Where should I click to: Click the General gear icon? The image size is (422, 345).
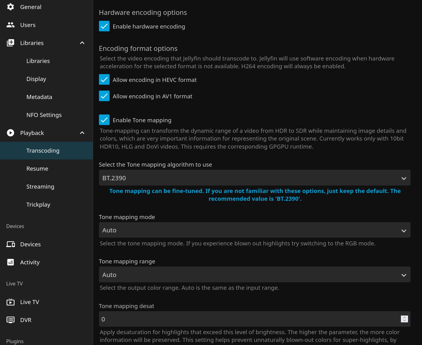(11, 7)
